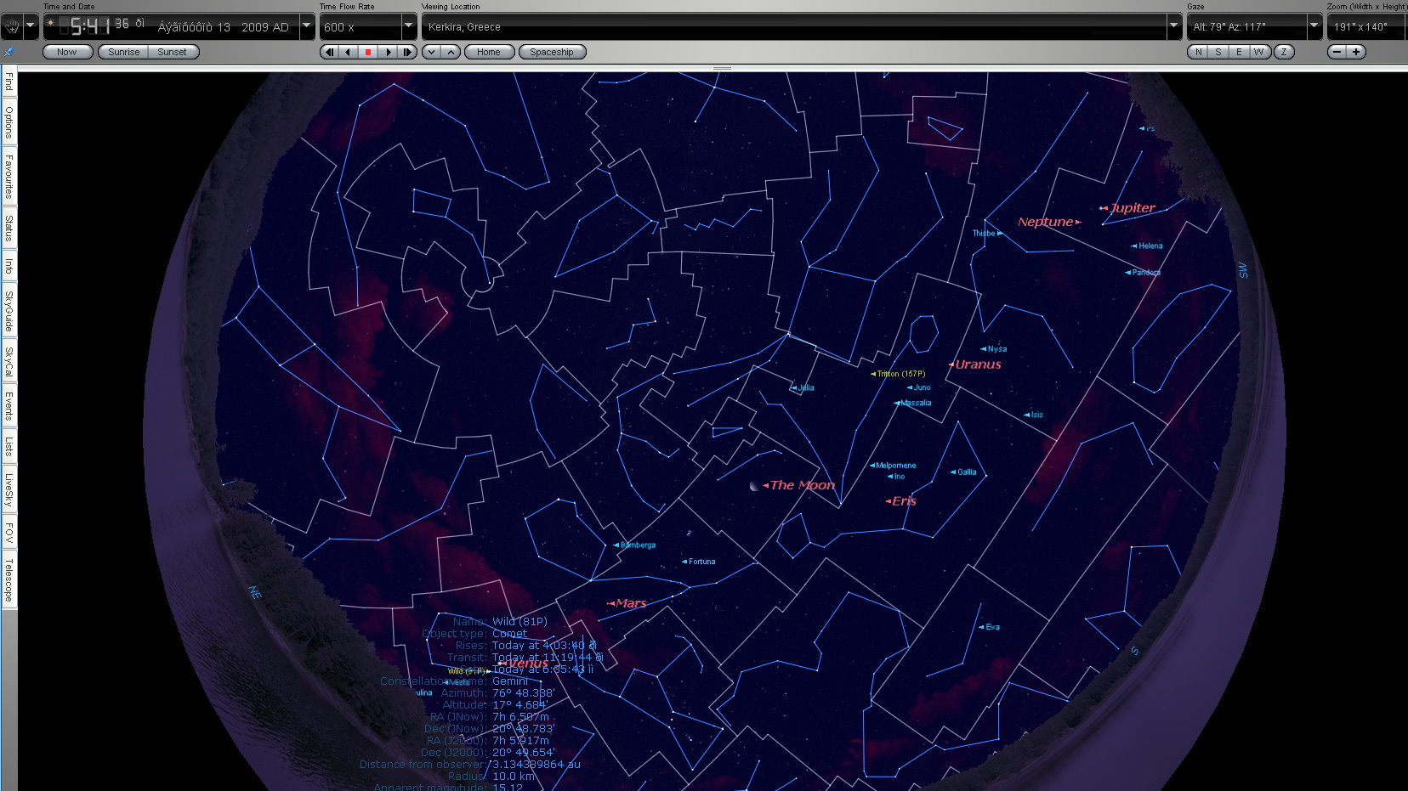
Task: Decrease elevation with down chevron button
Action: [432, 52]
